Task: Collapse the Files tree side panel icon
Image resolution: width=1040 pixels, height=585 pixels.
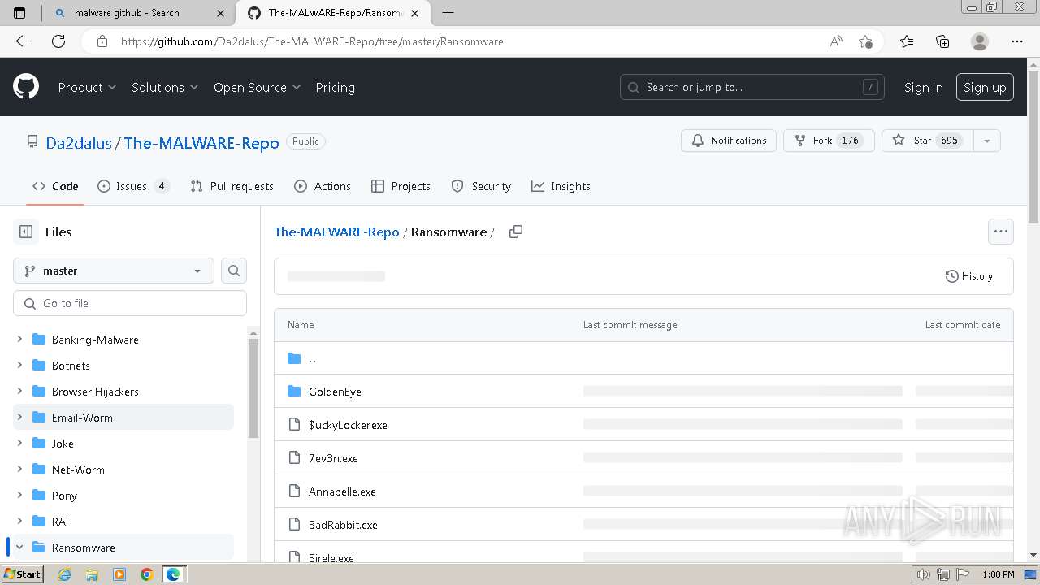Action: pos(26,232)
